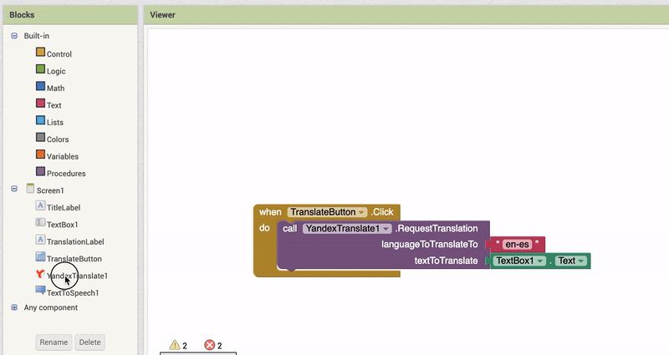Click the TextBox1 component icon

(x=40, y=222)
